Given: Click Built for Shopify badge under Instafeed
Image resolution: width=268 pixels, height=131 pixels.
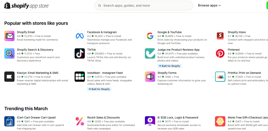Looking at the screenshot, I should (x=99, y=89).
